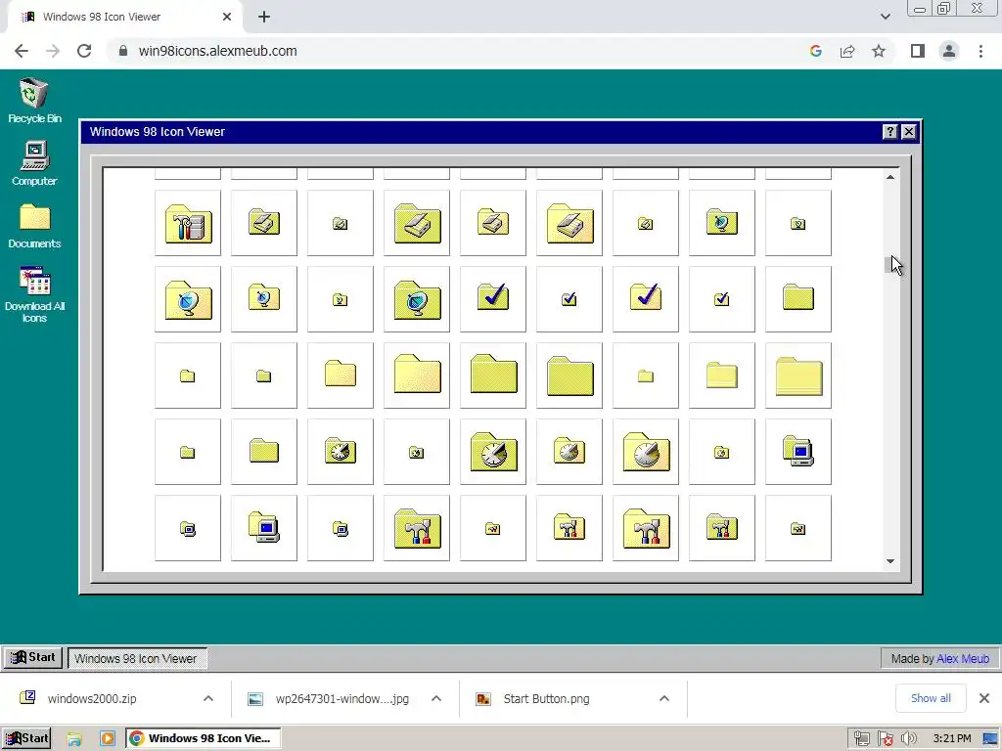Go back using the browser back arrow
Viewport: 1002px width, 751px height.
22,51
